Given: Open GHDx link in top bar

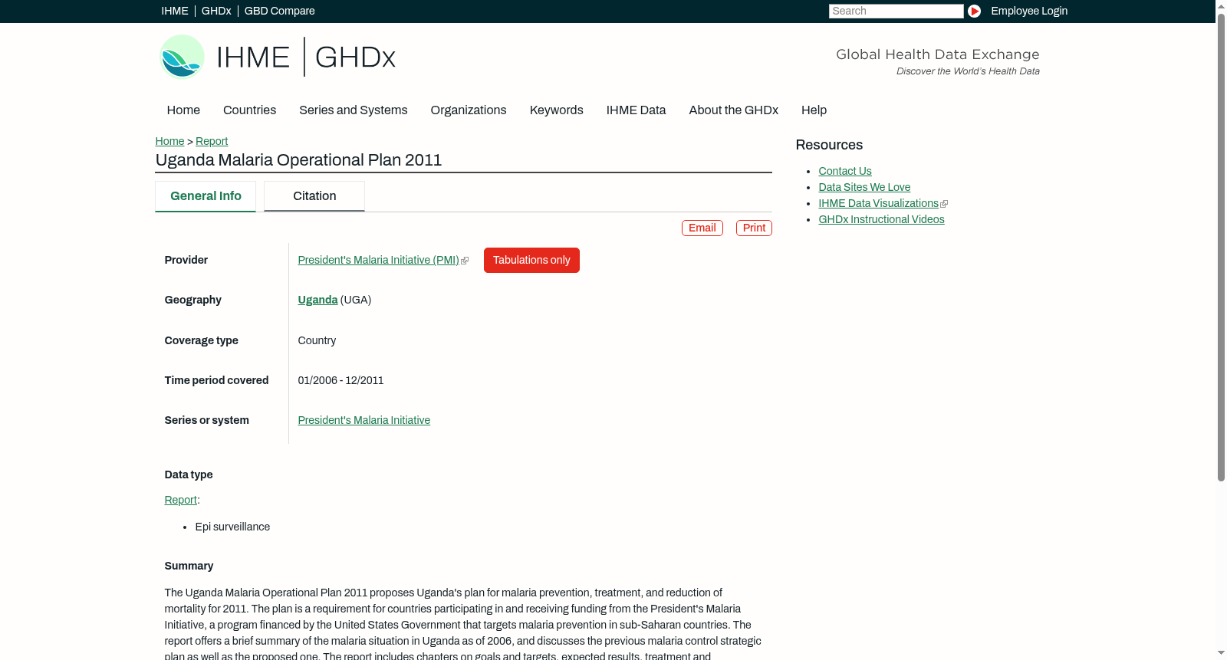Looking at the screenshot, I should click(x=216, y=11).
